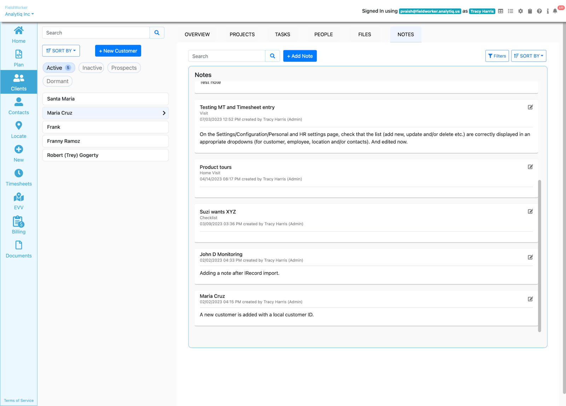Click the notes list vertical scrollbar
Image resolution: width=566 pixels, height=406 pixels.
click(x=539, y=255)
